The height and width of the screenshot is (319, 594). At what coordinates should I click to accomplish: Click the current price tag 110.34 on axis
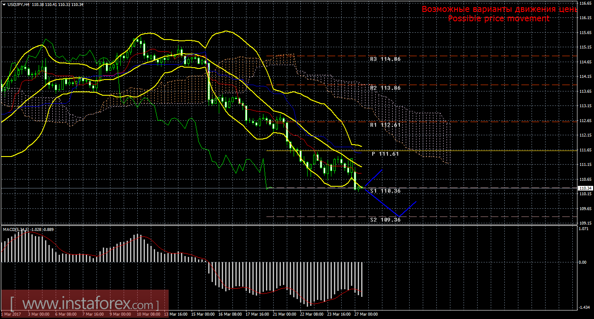tap(585, 188)
